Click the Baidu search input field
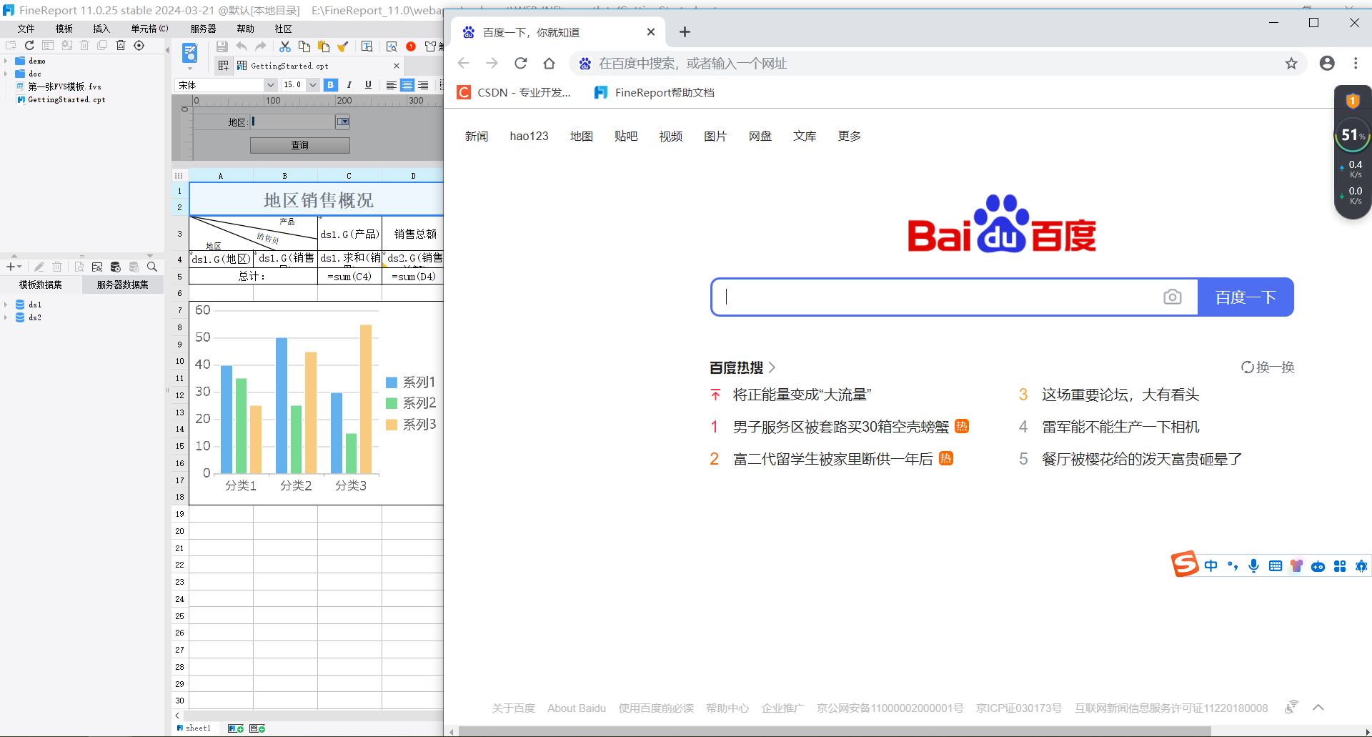This screenshot has height=737, width=1372. coord(936,297)
